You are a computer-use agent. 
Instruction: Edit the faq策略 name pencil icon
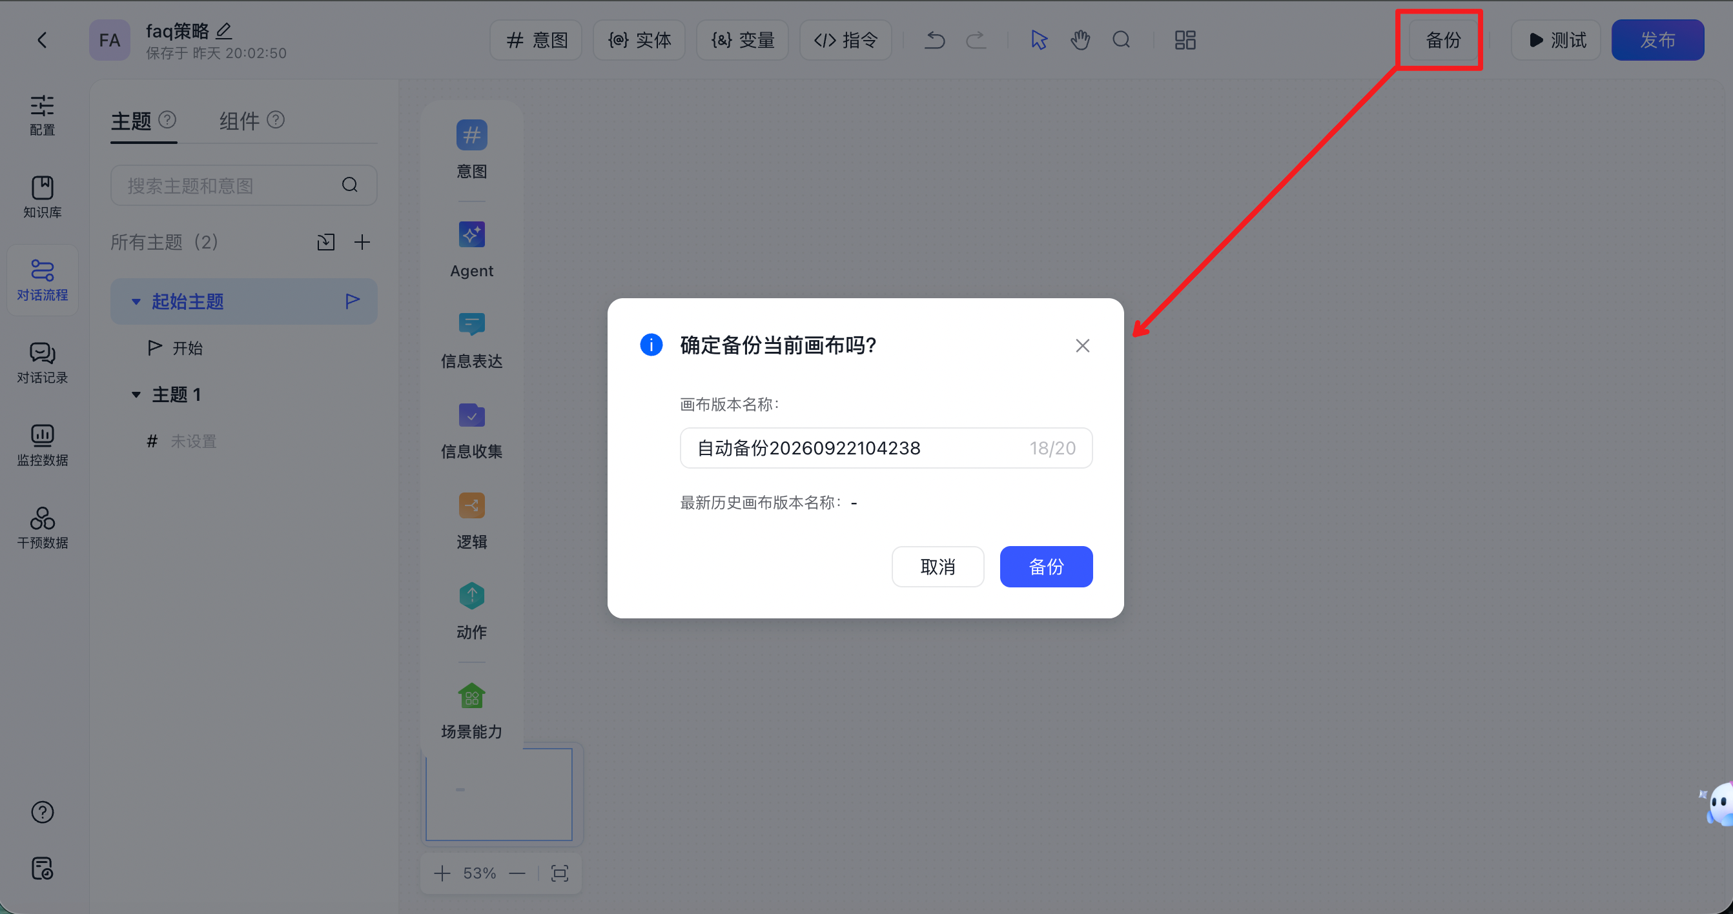tap(223, 30)
